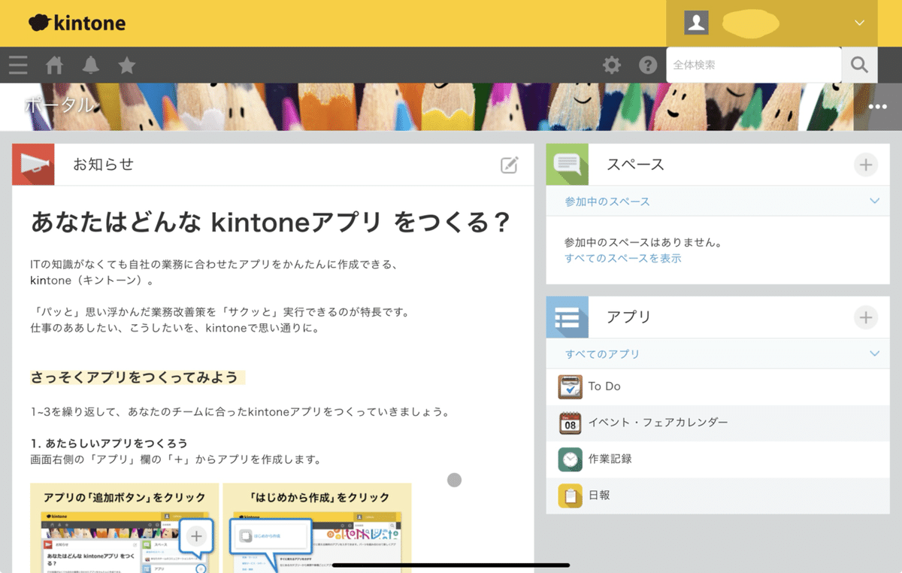
Task: Expand the user account dropdown arrow
Action: [x=860, y=23]
